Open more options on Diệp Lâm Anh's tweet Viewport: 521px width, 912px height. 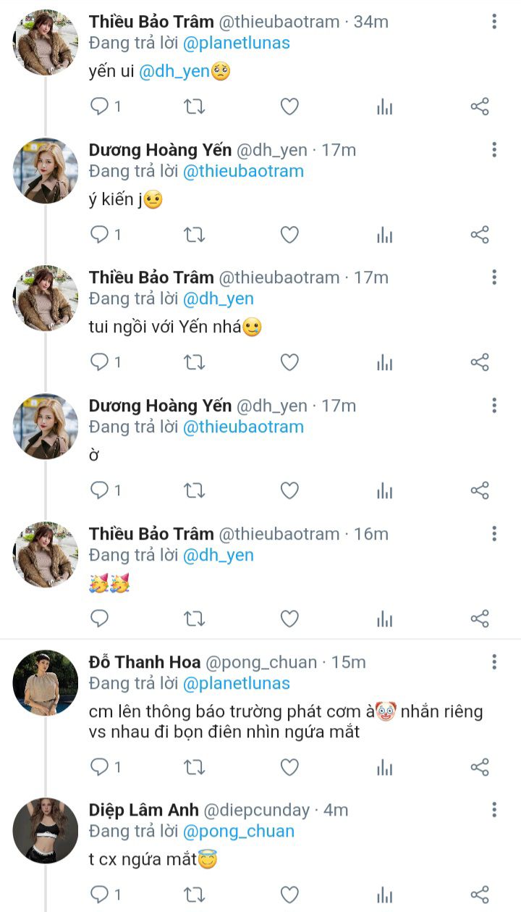click(x=494, y=810)
